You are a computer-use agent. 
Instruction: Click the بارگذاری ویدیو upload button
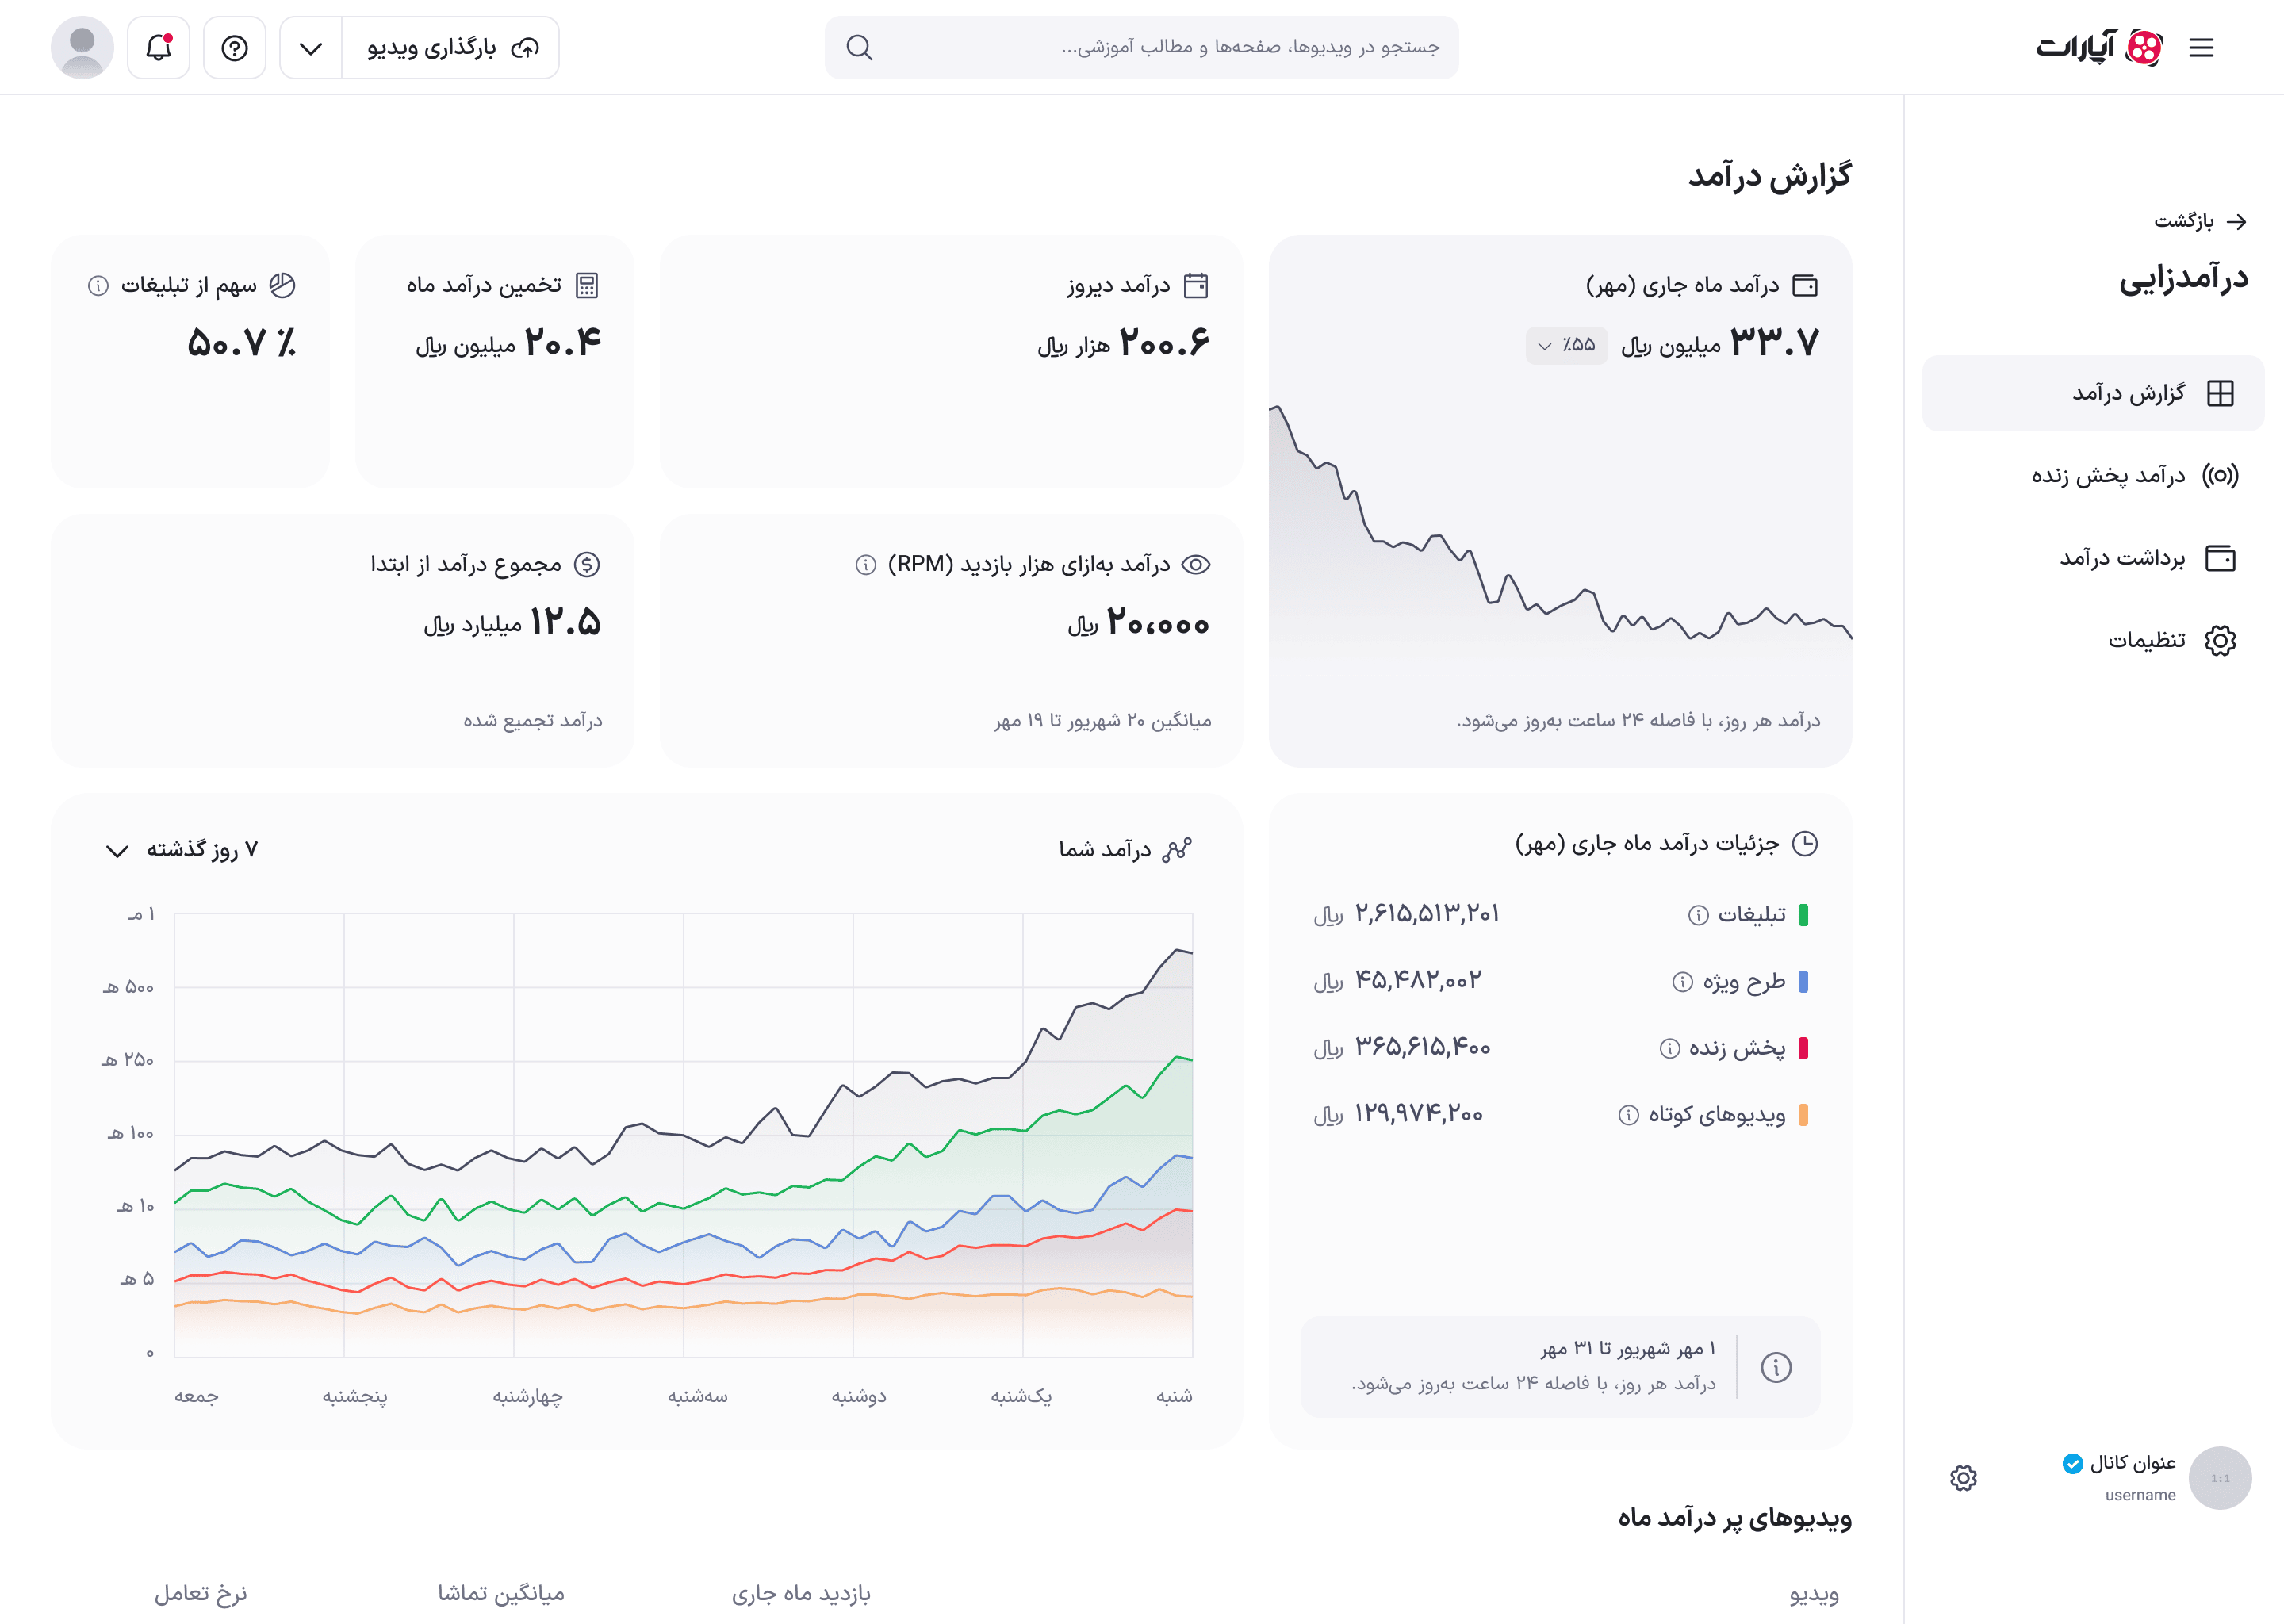(x=451, y=47)
